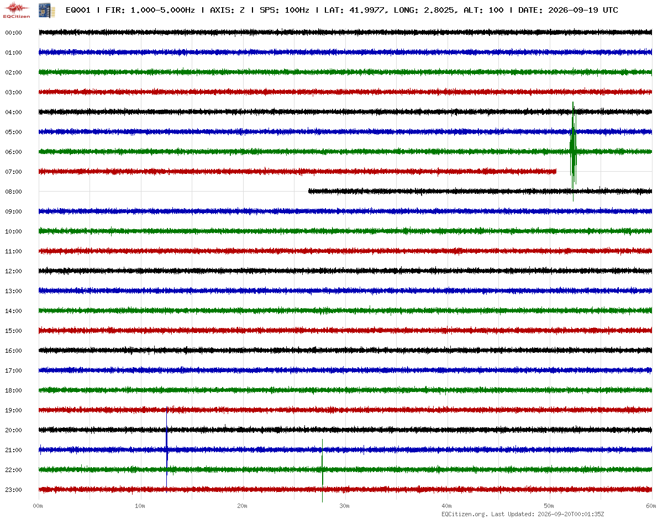This screenshot has height=519, width=663.
Task: Click the blue spike on the 21:00 trace
Action: coord(166,446)
